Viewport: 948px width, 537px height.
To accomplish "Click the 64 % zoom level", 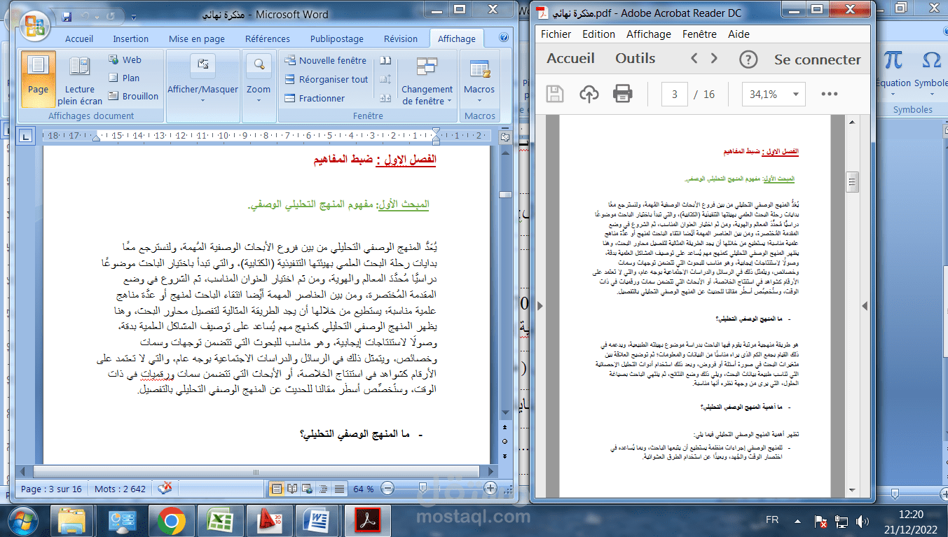I will click(363, 489).
